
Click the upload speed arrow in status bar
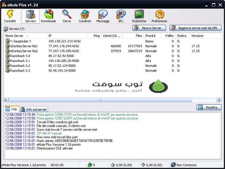113,165
